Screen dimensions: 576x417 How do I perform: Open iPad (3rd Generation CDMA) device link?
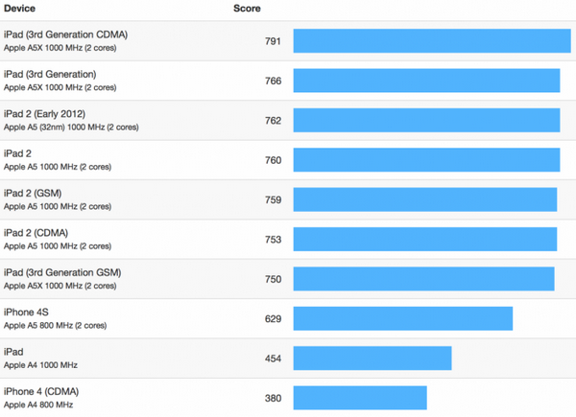pos(65,35)
